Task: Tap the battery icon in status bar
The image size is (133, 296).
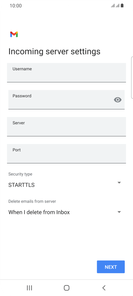Action: (122, 6)
